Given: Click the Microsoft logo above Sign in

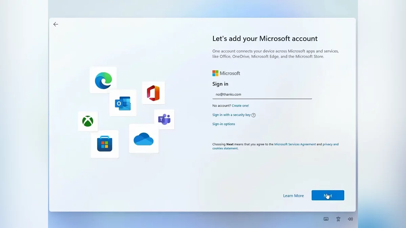Looking at the screenshot, I should coord(226,73).
